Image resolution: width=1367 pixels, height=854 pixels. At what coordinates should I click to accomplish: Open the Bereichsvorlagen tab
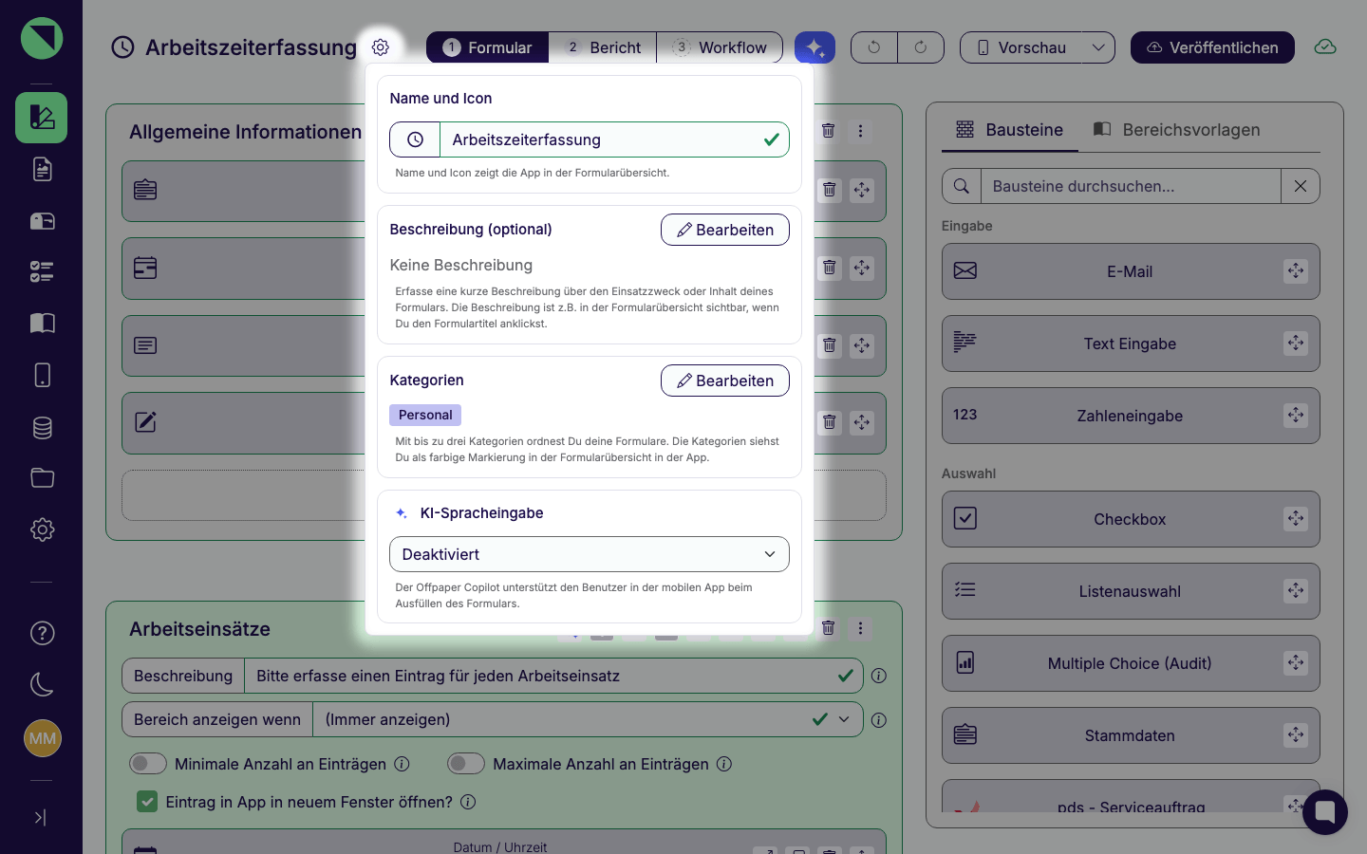click(x=1177, y=130)
